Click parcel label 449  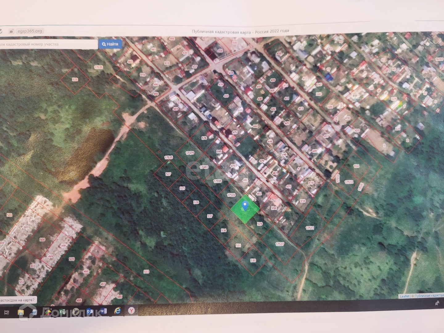click(x=314, y=151)
